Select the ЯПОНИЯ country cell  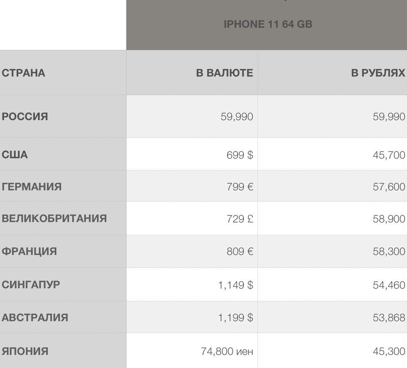pyautogui.click(x=25, y=351)
